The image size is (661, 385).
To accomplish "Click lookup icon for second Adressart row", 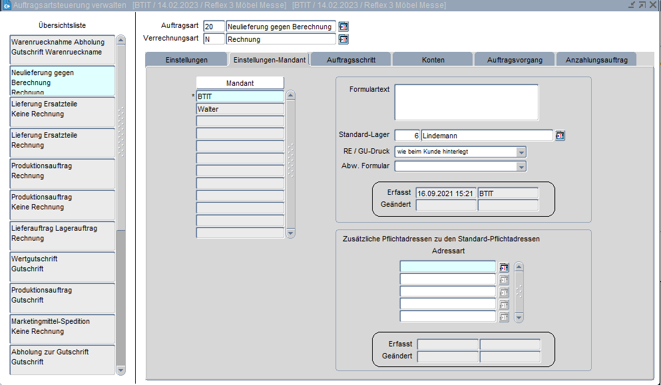I will (504, 279).
